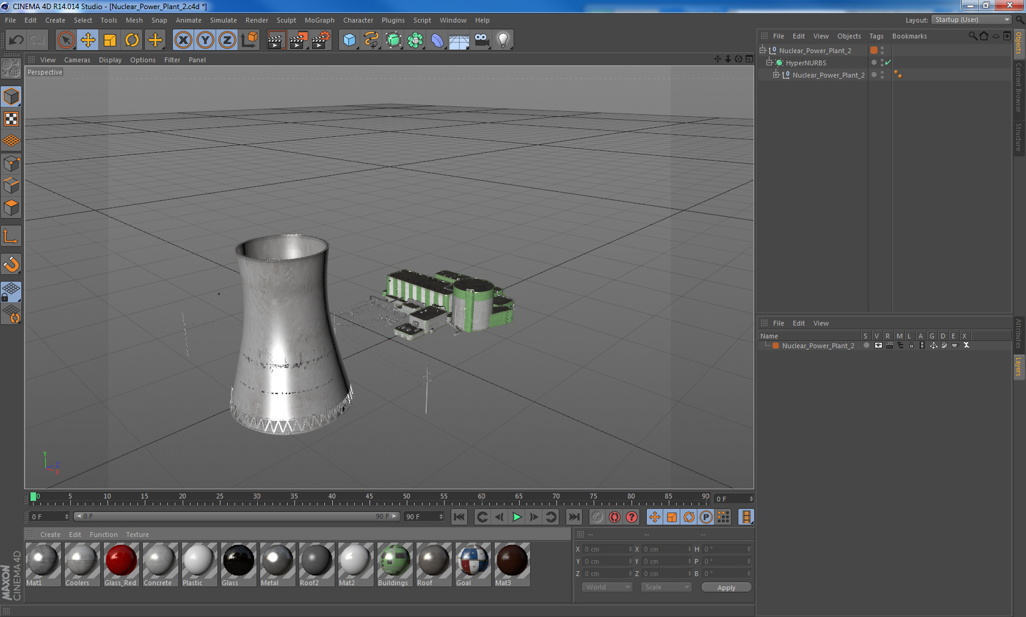Viewport: 1026px width, 617px height.
Task: Toggle layer Lock for Nuclear_Power_Plant_2
Action: [x=911, y=345]
